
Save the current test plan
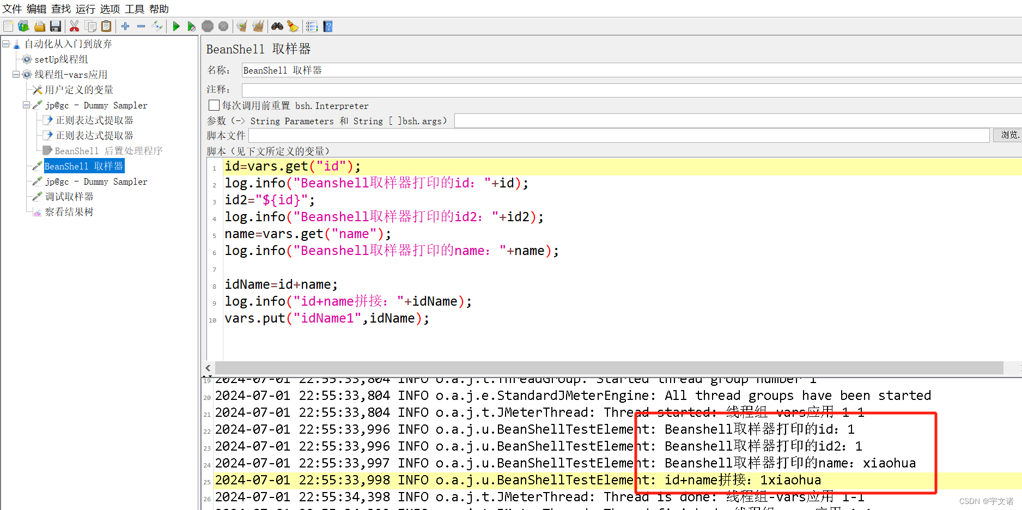coord(55,26)
